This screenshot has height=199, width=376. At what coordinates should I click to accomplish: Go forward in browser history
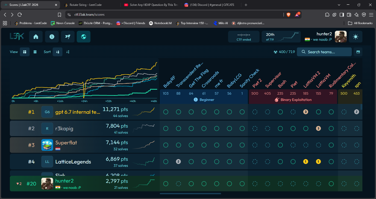tap(12, 15)
